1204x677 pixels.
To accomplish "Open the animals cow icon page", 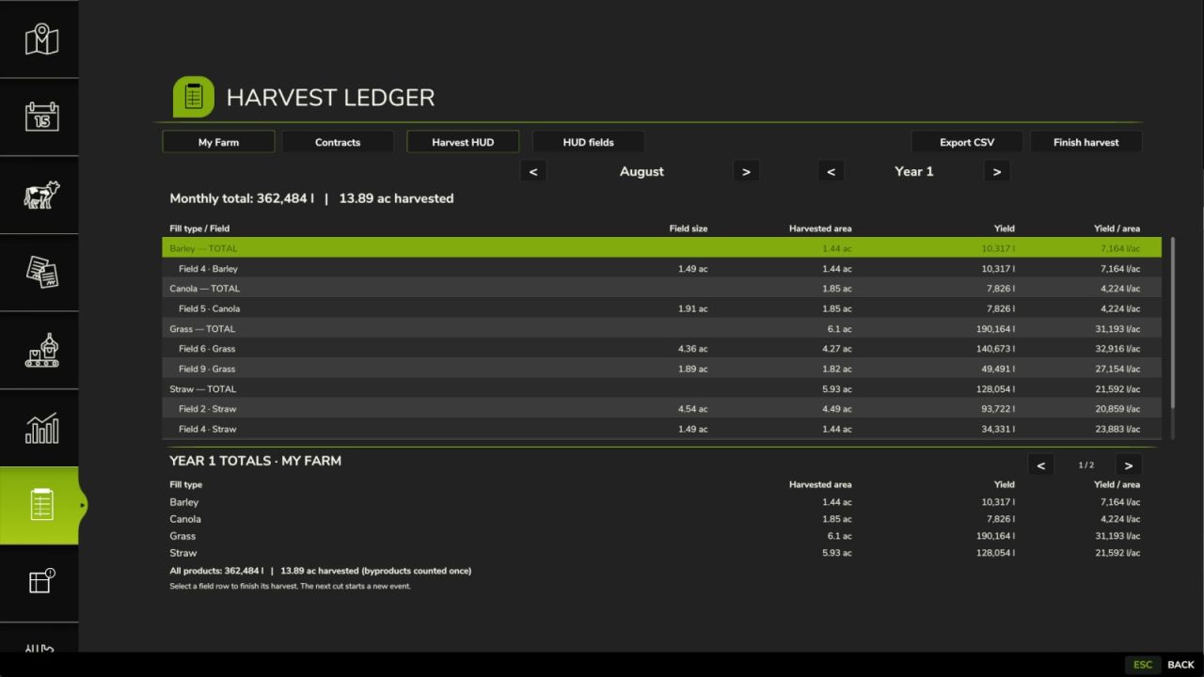I will coord(40,195).
